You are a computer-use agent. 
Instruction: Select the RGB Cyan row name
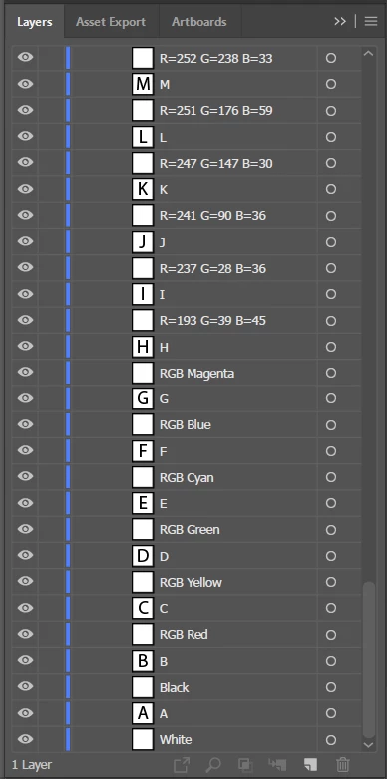(x=187, y=478)
